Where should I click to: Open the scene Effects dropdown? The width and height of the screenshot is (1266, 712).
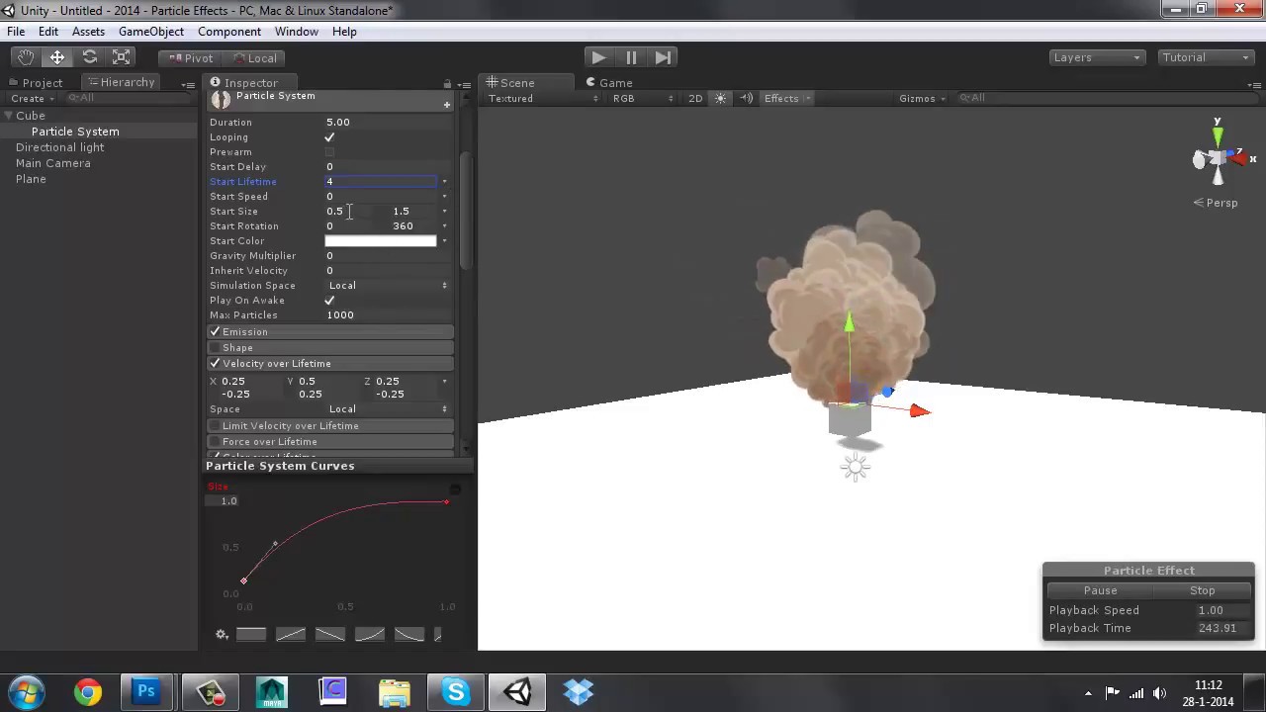(x=787, y=99)
